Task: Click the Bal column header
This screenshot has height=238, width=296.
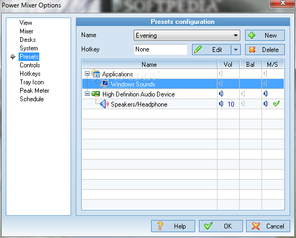Action: pyautogui.click(x=250, y=65)
